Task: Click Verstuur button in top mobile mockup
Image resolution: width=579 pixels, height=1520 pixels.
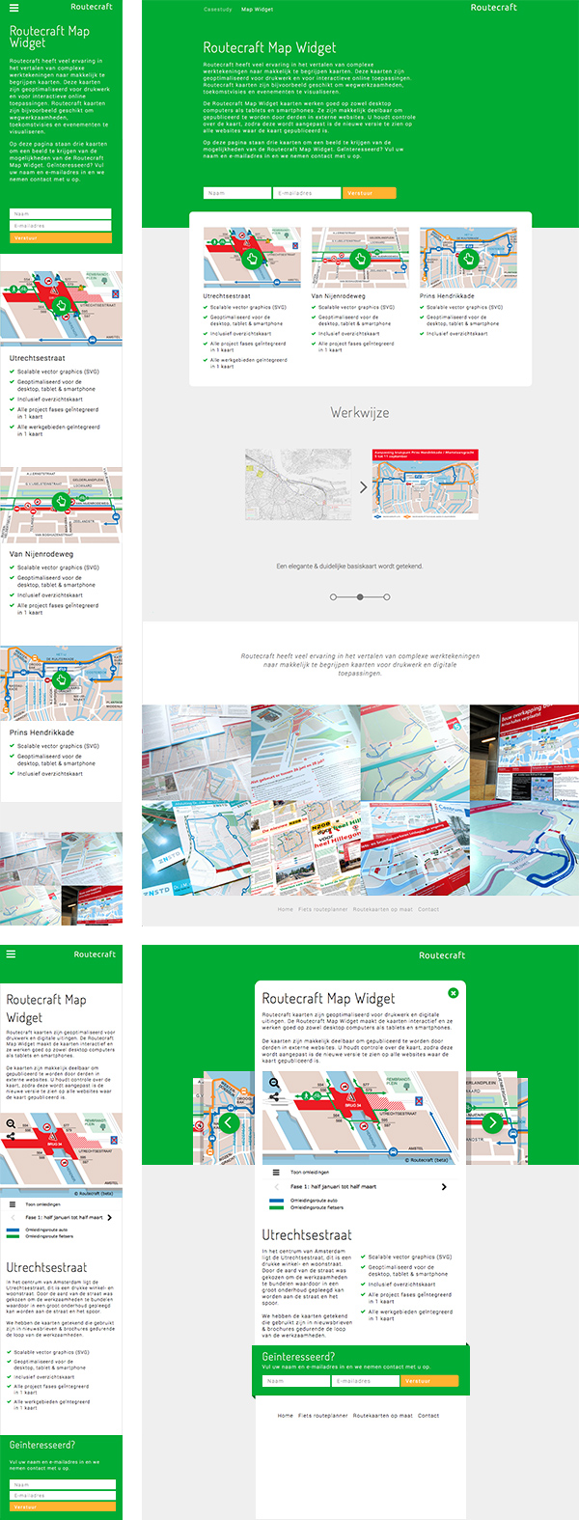Action: pos(61,237)
